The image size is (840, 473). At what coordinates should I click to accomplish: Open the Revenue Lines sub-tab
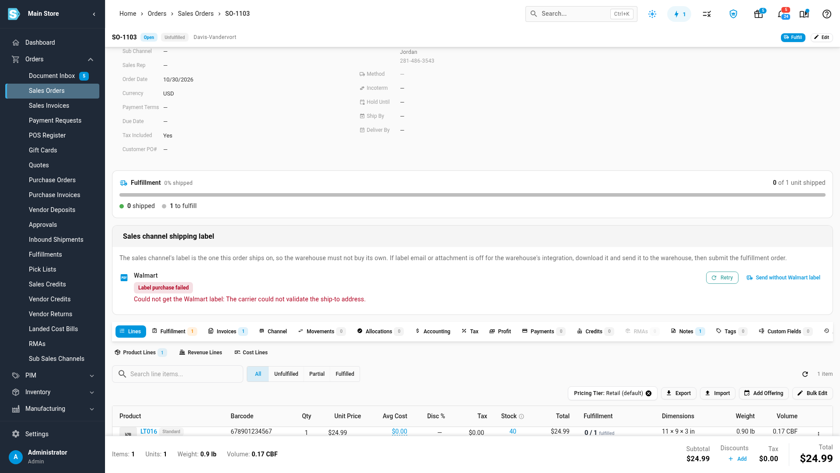click(201, 353)
